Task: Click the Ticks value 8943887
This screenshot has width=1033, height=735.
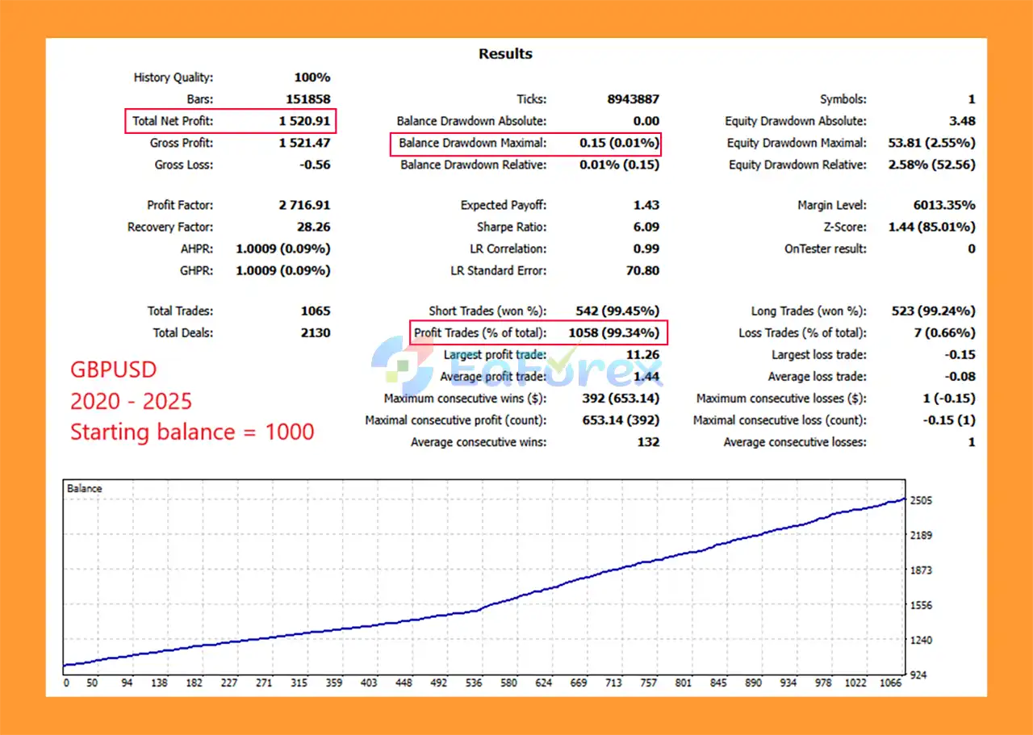Action: coord(633,99)
